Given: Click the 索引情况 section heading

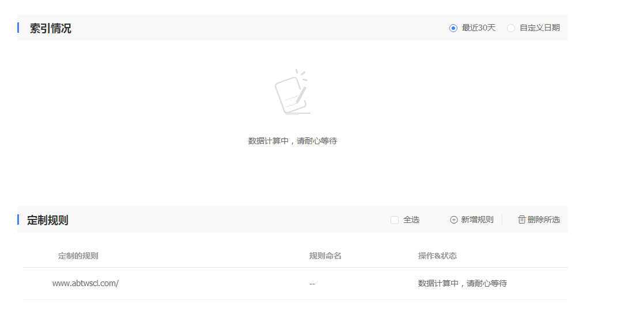Looking at the screenshot, I should (x=51, y=28).
